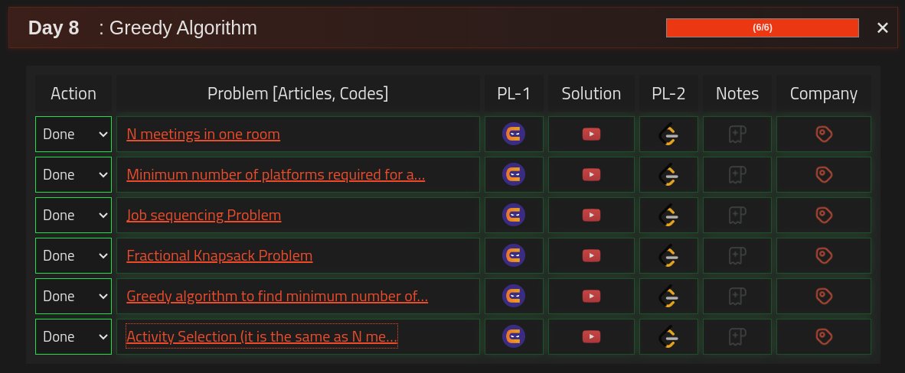Open PL-1 coding icon for N meetings in one room
This screenshot has height=373, width=905.
click(514, 134)
